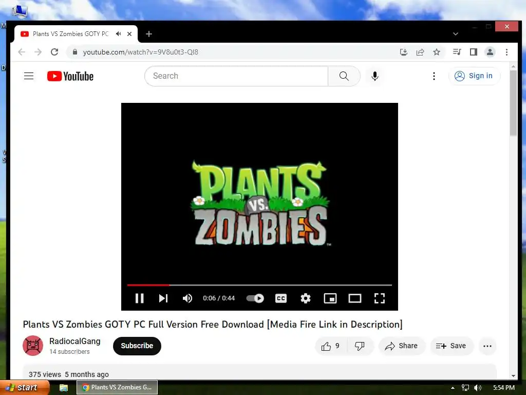526x395 pixels.
Task: Open media controls in Chrome toolbar
Action: click(457, 52)
